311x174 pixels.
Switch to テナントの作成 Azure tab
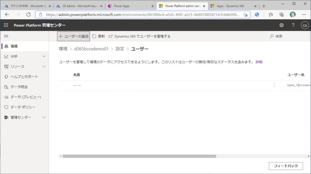27,6
